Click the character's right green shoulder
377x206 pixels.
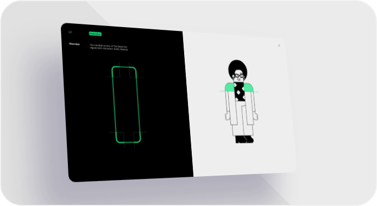pyautogui.click(x=249, y=87)
